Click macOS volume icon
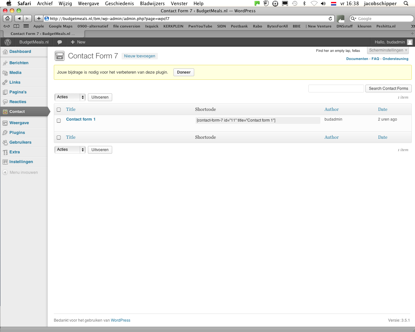415x332 pixels. [323, 4]
